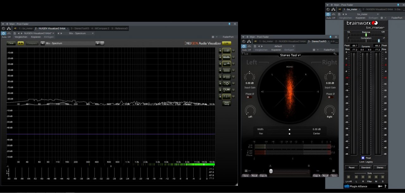This screenshot has width=405, height=193.
Task: Click left arrow beside diamond vectorscope icon
Action: click(x=220, y=83)
